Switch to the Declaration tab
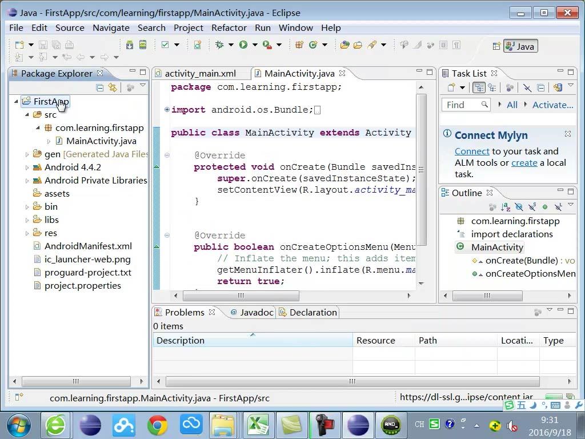This screenshot has width=585, height=439. (x=308, y=313)
